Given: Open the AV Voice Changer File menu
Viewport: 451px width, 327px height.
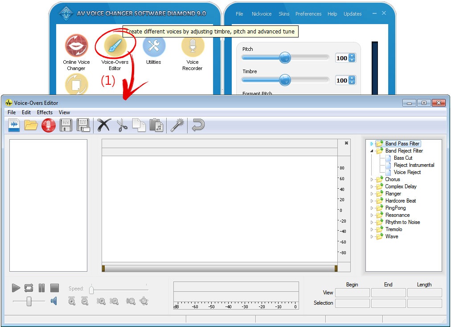Looking at the screenshot, I should click(x=239, y=14).
